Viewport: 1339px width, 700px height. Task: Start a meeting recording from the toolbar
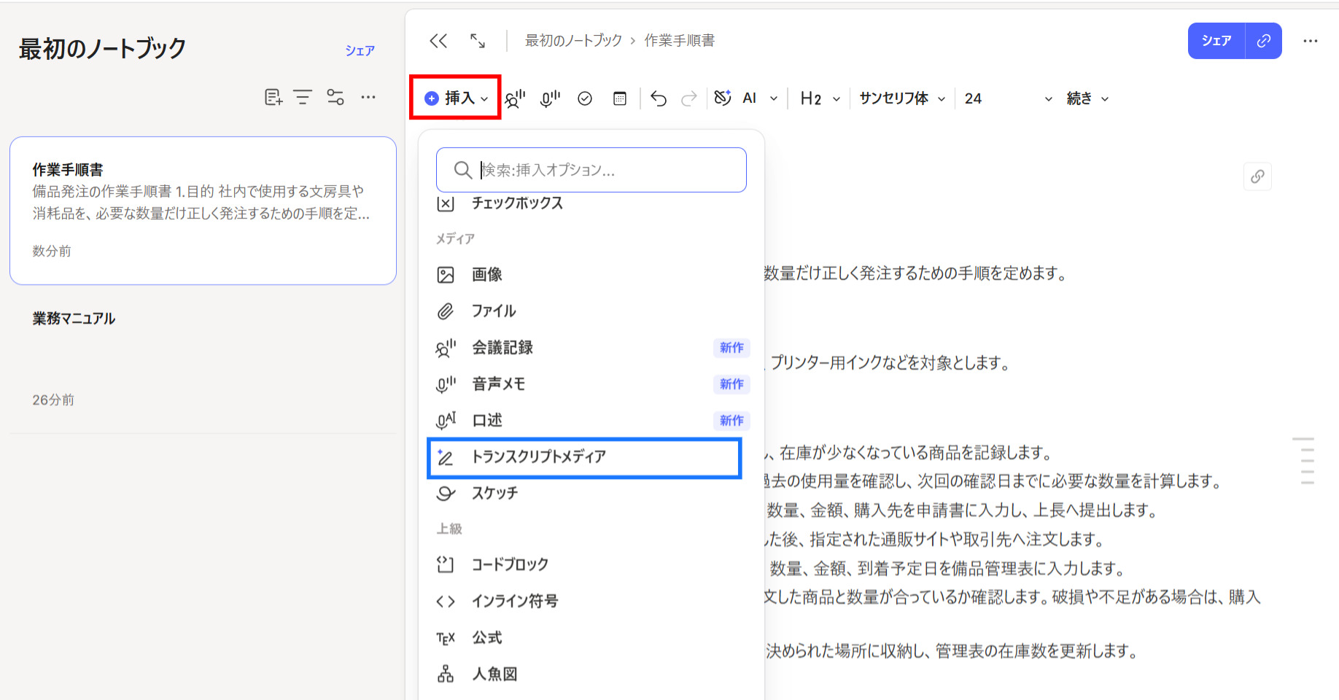click(515, 98)
